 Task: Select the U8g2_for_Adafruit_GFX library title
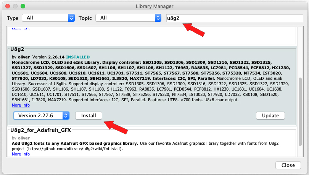40,130
